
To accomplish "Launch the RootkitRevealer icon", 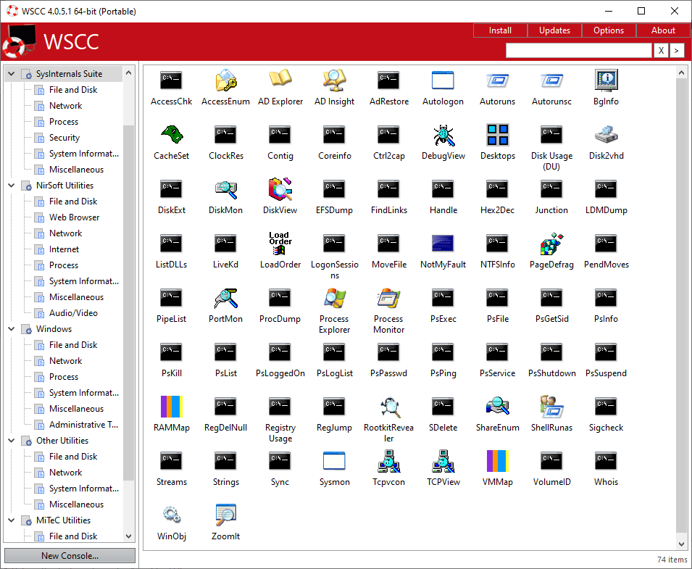I will pos(389,407).
